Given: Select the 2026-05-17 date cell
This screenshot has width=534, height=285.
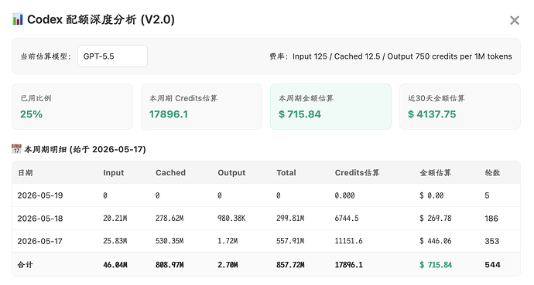Looking at the screenshot, I should tap(39, 241).
